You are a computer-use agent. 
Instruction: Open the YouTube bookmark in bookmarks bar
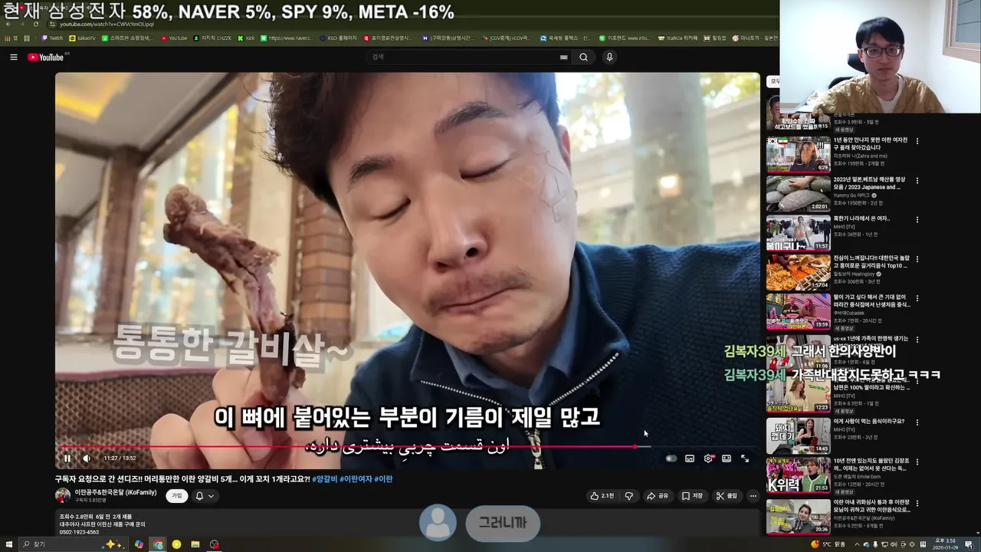pyautogui.click(x=174, y=38)
